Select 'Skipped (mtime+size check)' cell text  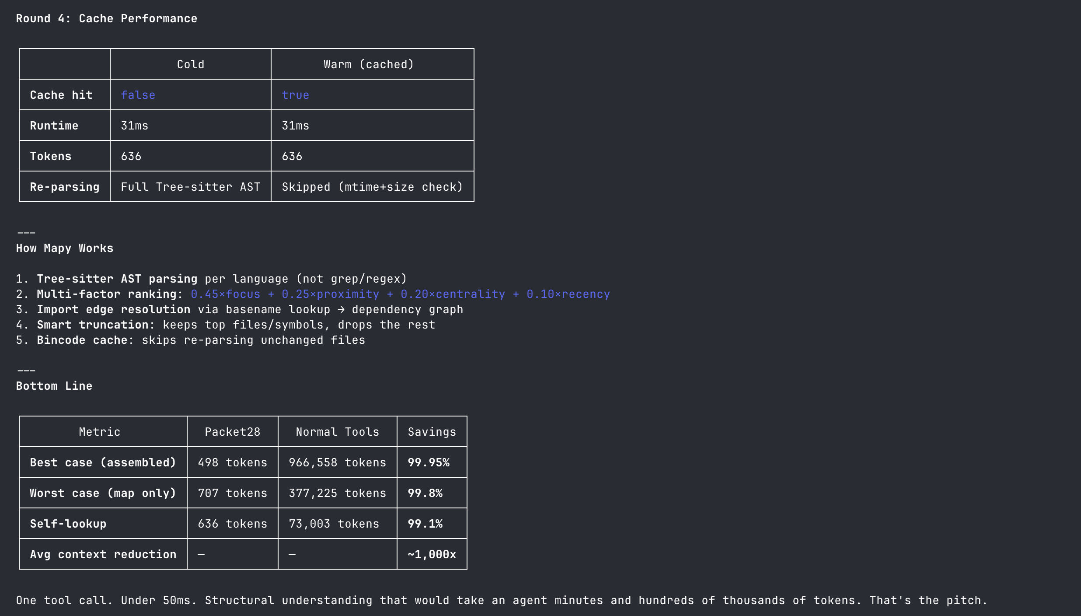coord(372,187)
